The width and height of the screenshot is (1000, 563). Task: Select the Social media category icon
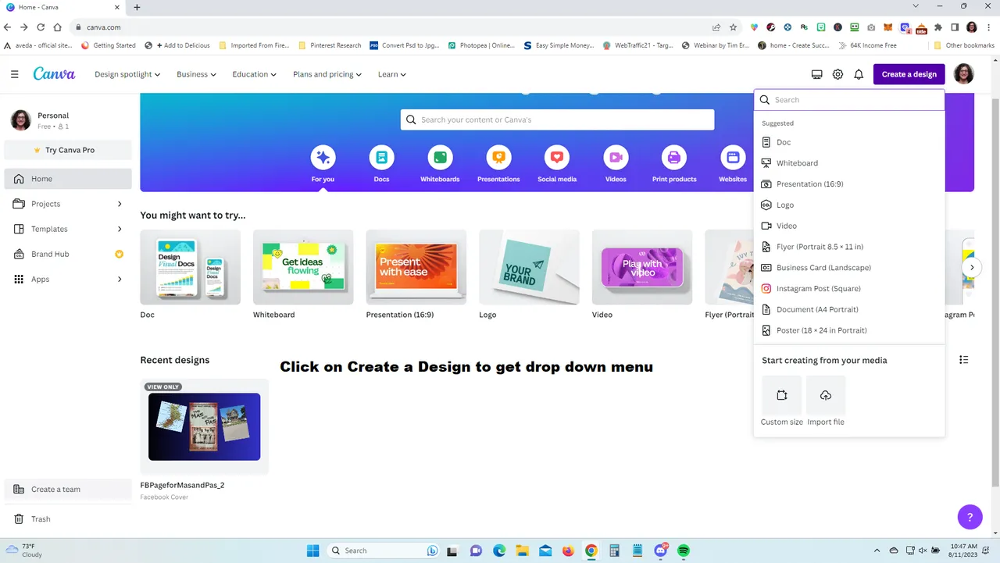557,158
